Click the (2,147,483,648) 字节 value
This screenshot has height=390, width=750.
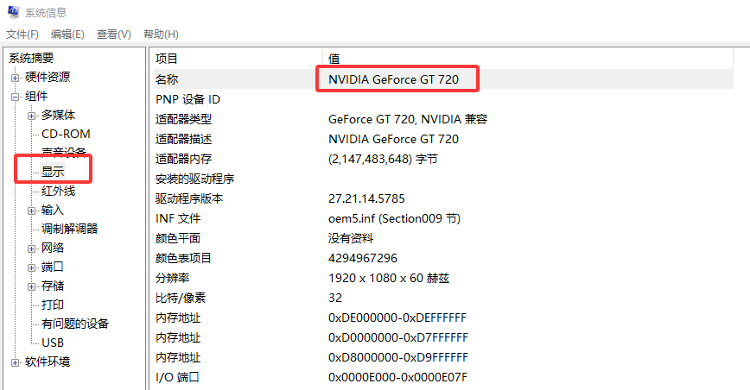pyautogui.click(x=383, y=159)
